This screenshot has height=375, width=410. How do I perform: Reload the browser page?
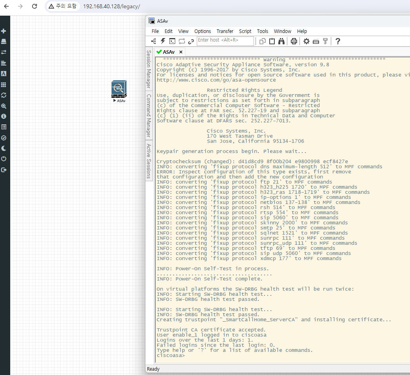[34, 6]
